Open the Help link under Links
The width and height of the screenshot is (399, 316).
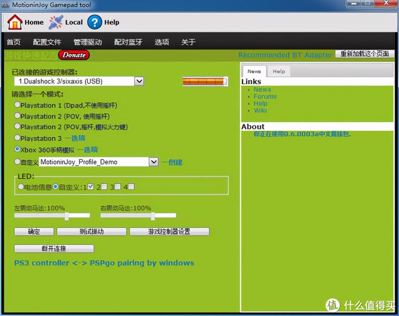pos(261,103)
